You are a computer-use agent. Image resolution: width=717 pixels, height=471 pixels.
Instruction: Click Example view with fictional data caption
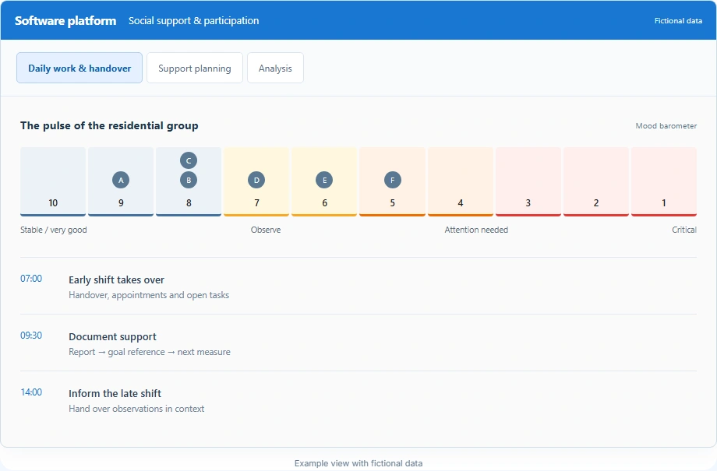pyautogui.click(x=358, y=463)
